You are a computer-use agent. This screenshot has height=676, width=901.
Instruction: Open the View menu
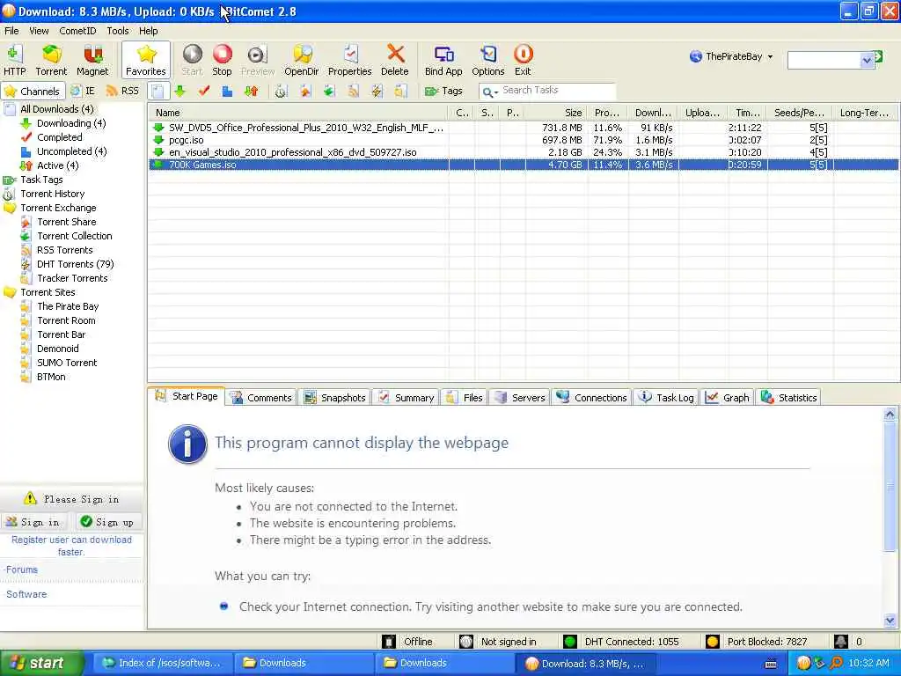pyautogui.click(x=39, y=31)
